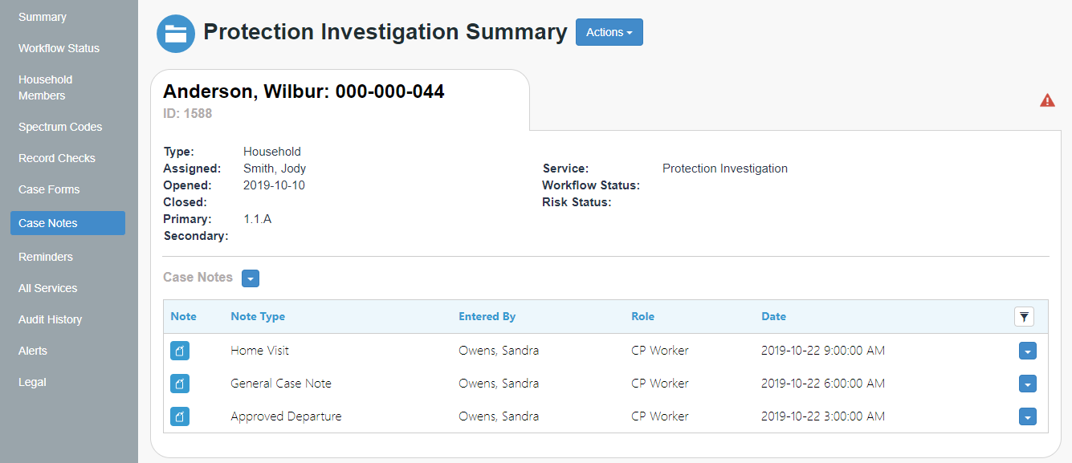1072x463 pixels.
Task: Open Record Checks sidebar item
Action: (x=57, y=158)
